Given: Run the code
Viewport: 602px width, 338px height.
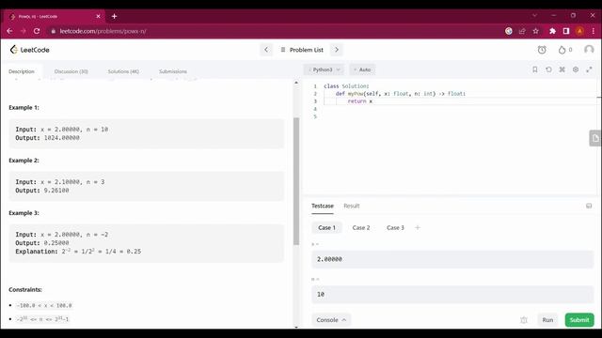Looking at the screenshot, I should 547,320.
